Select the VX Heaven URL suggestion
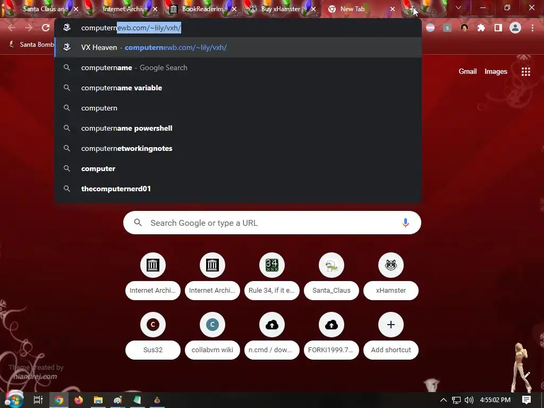 tap(239, 47)
